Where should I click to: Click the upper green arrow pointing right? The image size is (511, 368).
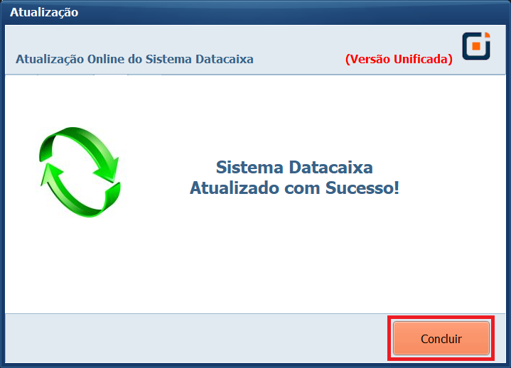pos(85,147)
